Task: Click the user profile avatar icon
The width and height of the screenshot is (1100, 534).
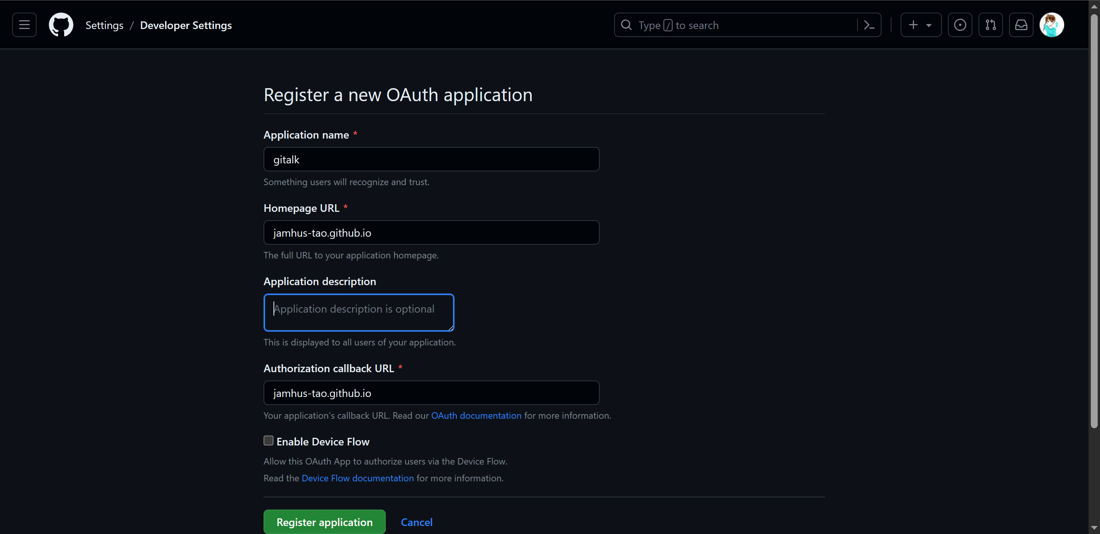Action: (1052, 24)
